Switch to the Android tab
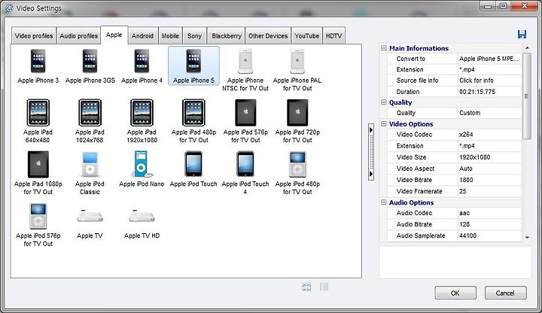 click(x=142, y=36)
